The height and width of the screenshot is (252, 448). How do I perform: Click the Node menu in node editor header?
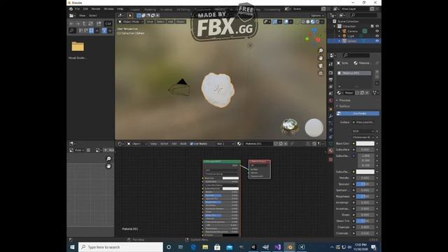pyautogui.click(x=183, y=143)
